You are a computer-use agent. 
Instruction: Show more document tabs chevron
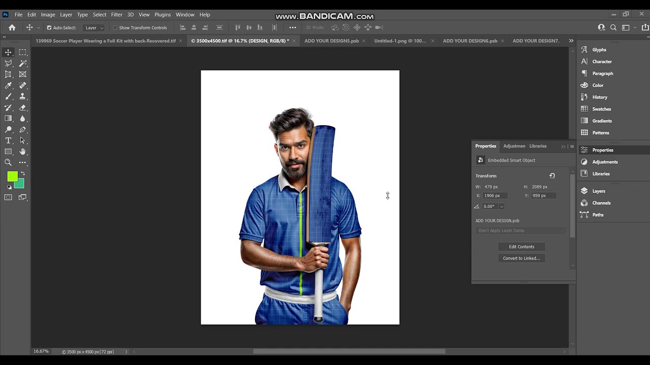click(x=571, y=41)
